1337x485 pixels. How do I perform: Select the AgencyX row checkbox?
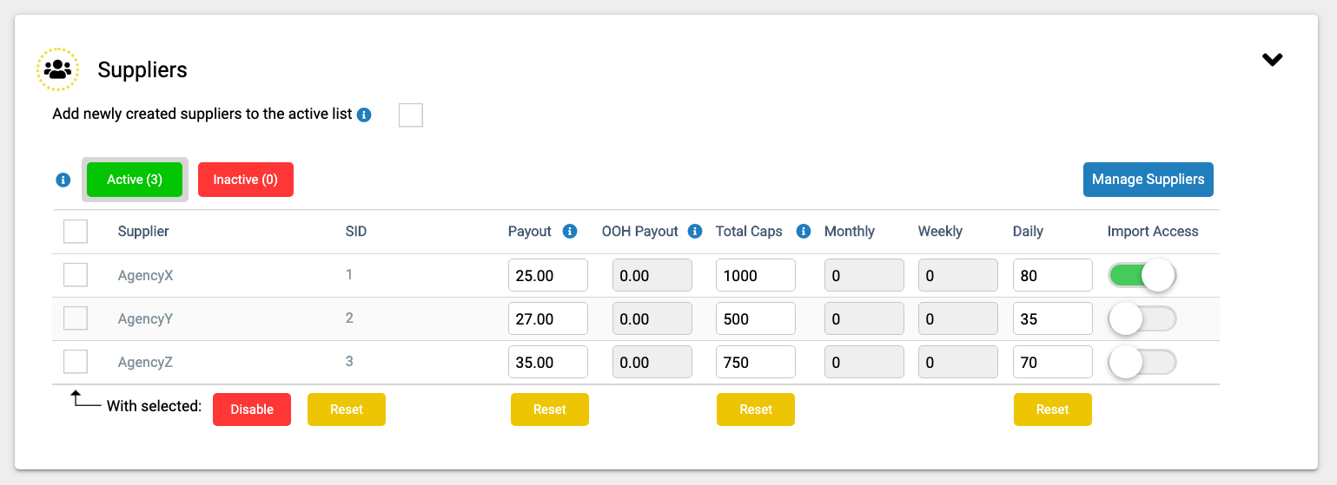[76, 275]
